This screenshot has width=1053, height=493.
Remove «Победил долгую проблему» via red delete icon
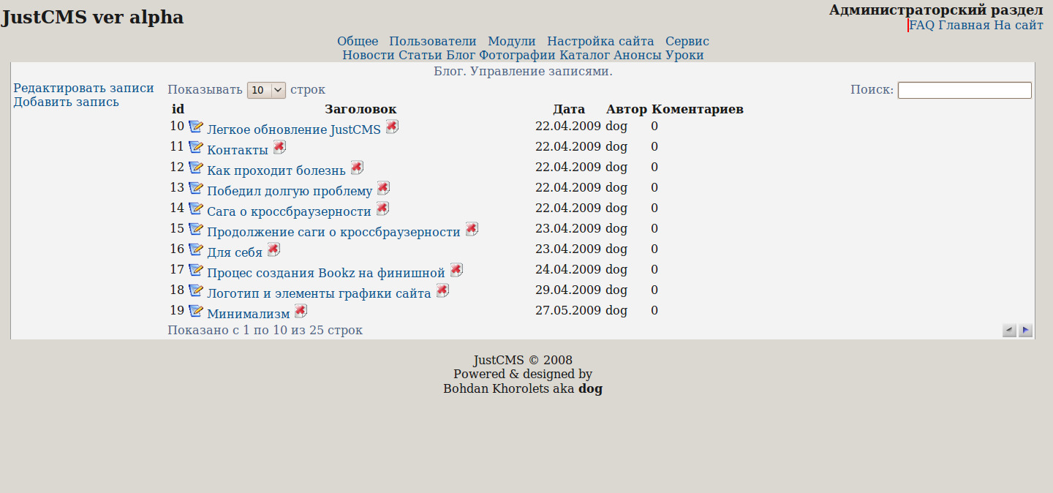tap(383, 187)
